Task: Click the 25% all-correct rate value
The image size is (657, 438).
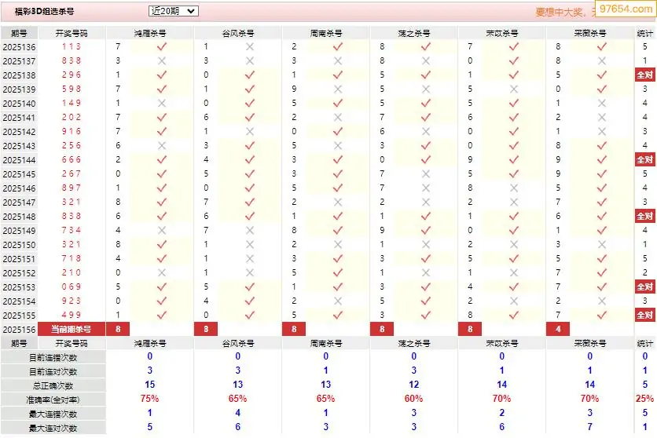Action: coord(645,399)
